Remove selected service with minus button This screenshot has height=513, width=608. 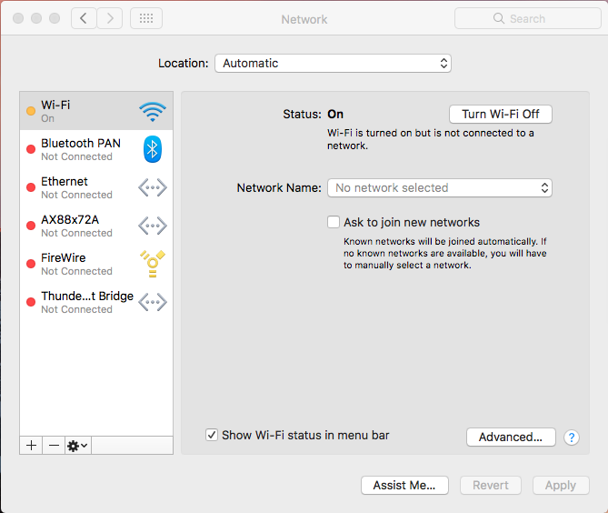click(54, 446)
